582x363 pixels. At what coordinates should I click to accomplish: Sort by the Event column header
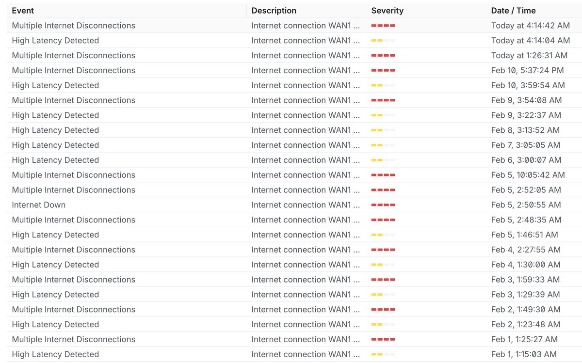(x=23, y=11)
